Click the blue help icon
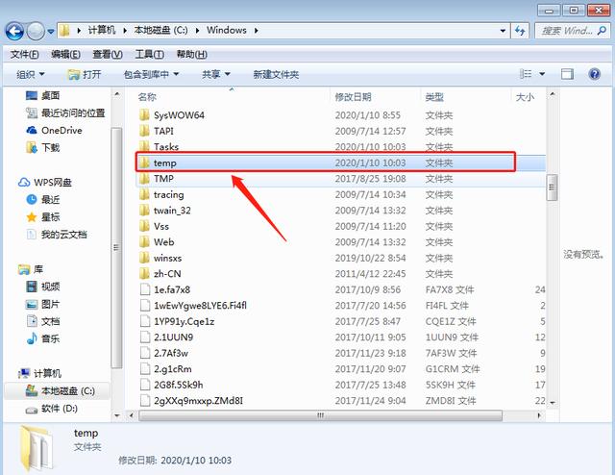 [595, 74]
